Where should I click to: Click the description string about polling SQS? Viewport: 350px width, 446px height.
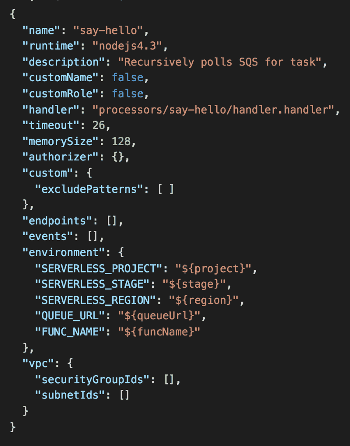(219, 62)
